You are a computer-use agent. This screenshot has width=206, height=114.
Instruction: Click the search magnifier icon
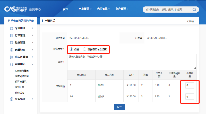(x=194, y=10)
